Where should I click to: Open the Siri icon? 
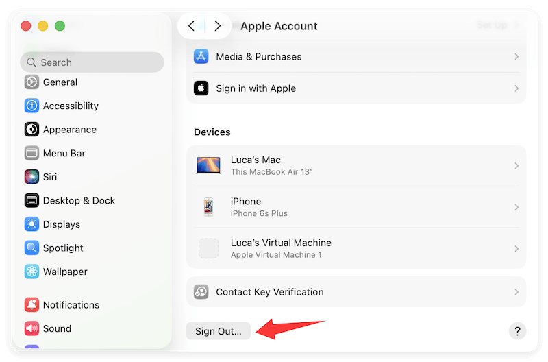pos(32,177)
